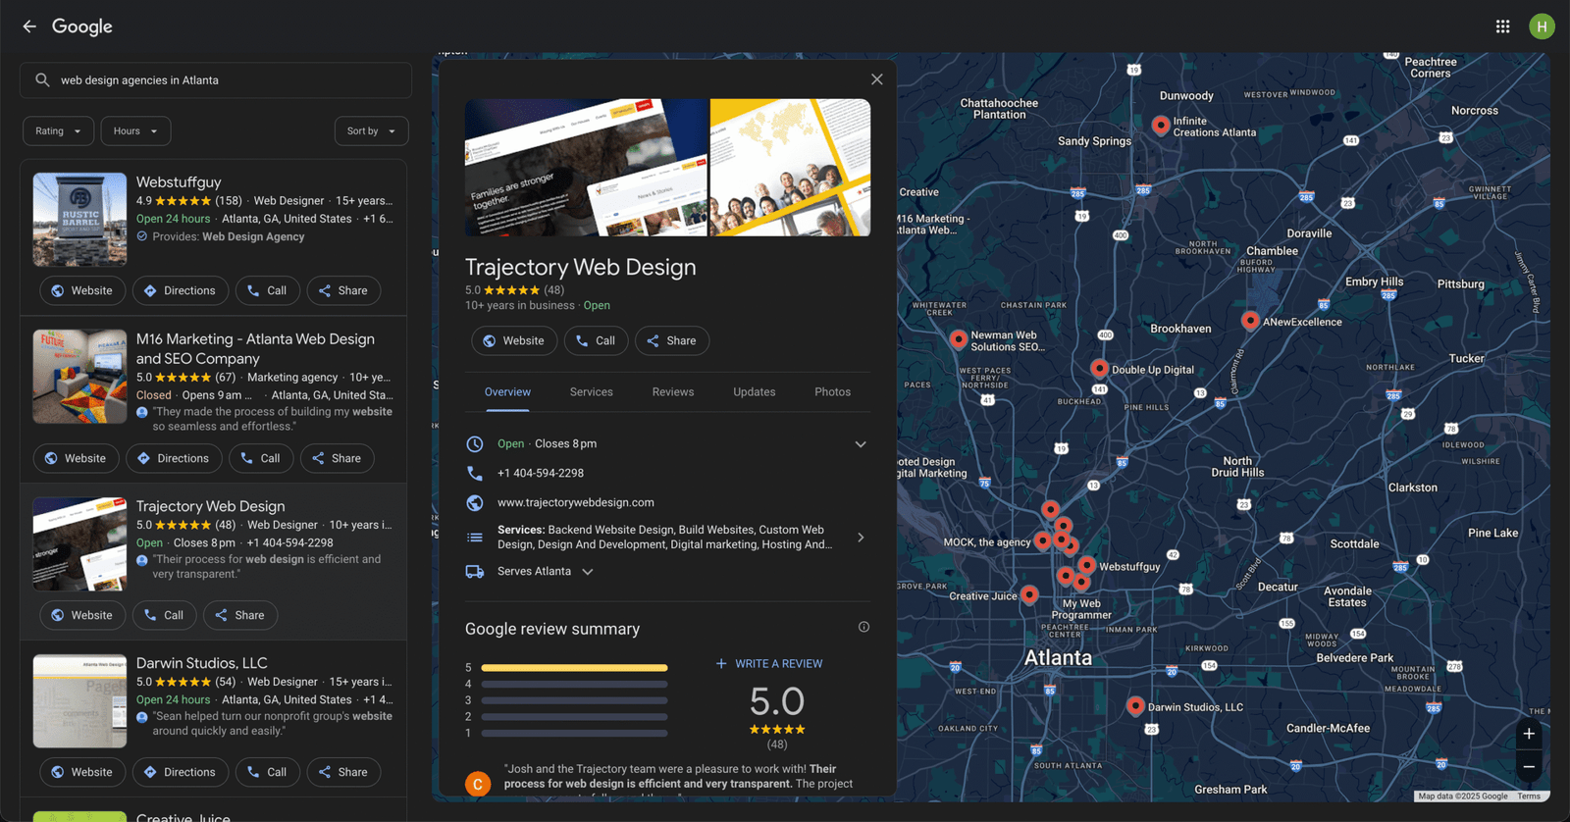The image size is (1570, 822).
Task: Click the 5-star rating bar
Action: pos(574,668)
